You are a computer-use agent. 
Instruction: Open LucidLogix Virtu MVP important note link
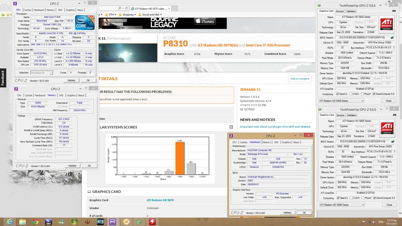tap(275, 127)
